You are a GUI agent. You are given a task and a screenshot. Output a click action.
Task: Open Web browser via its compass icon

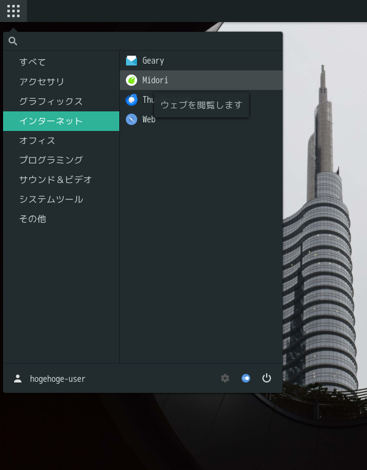tap(132, 119)
